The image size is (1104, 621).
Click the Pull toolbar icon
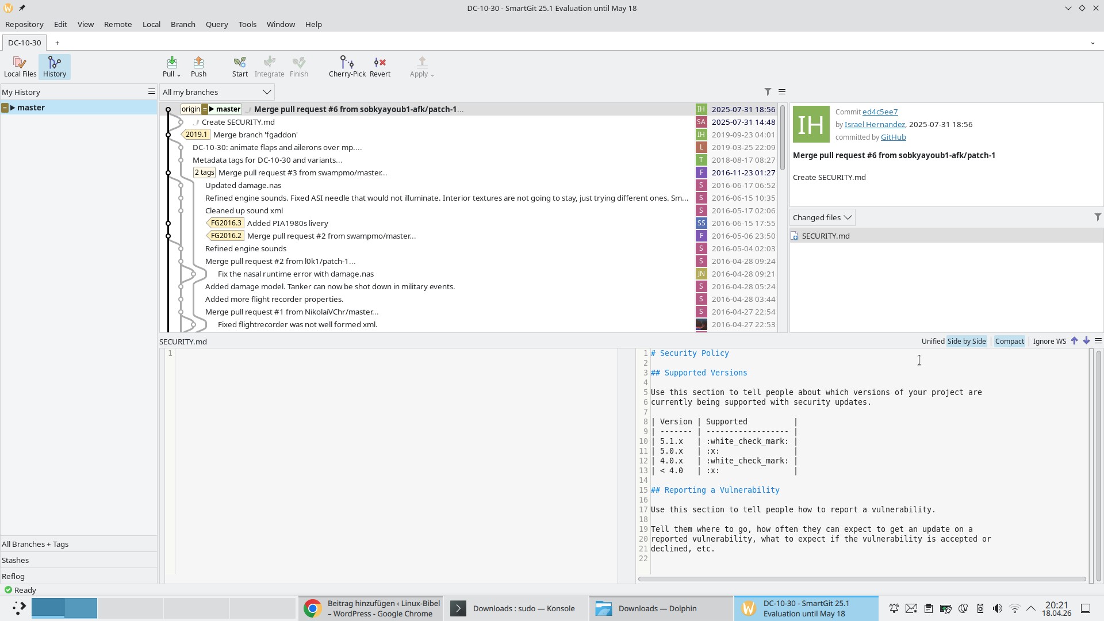171,63
